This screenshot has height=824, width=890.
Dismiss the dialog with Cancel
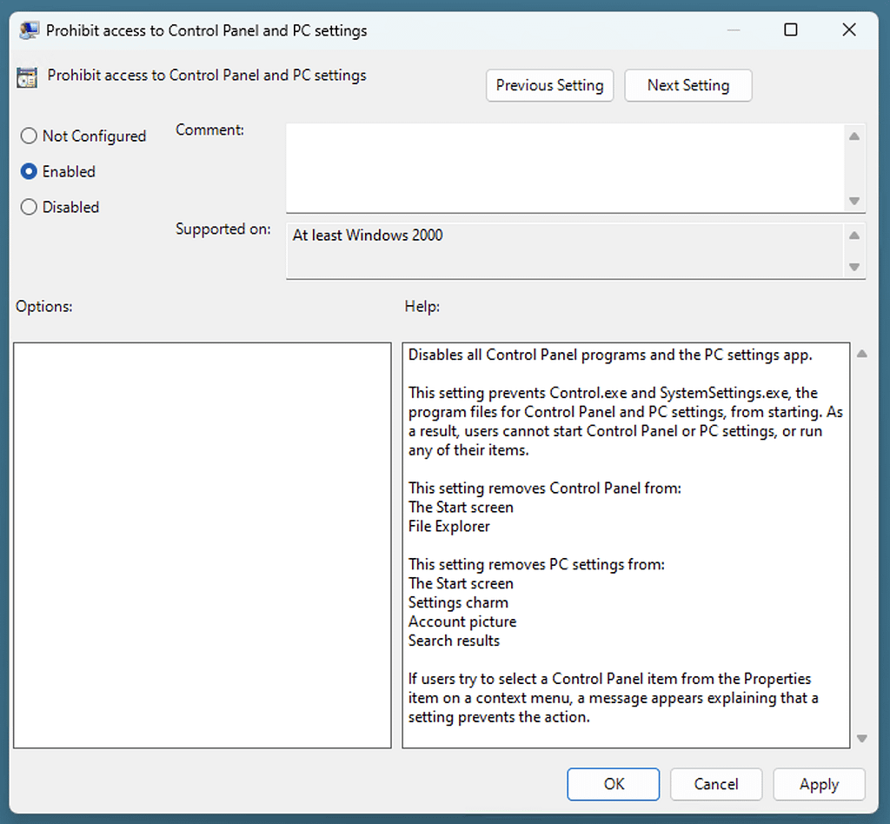click(715, 784)
